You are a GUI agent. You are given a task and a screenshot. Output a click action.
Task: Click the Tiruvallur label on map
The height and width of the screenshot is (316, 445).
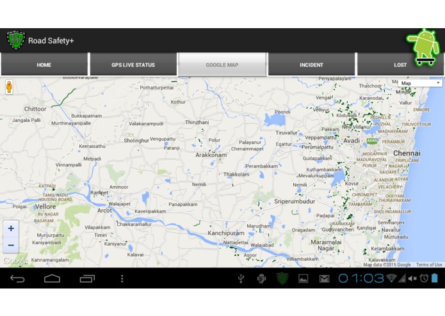[x=287, y=132]
